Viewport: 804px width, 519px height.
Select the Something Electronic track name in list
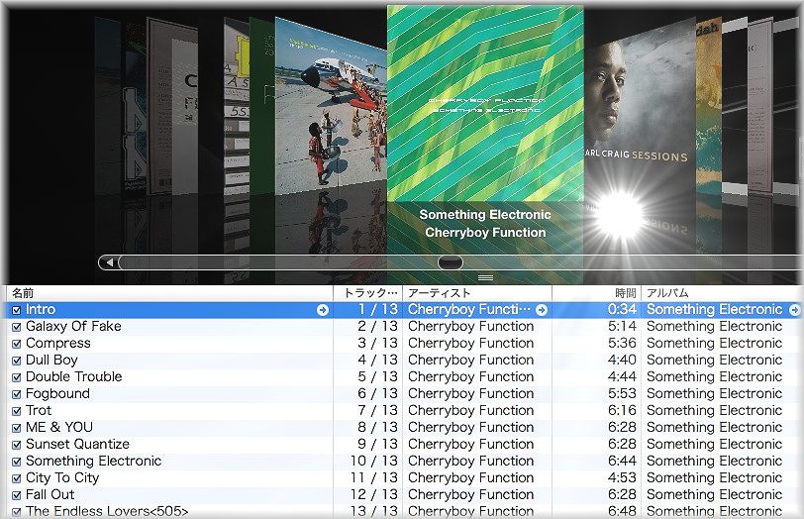point(93,461)
